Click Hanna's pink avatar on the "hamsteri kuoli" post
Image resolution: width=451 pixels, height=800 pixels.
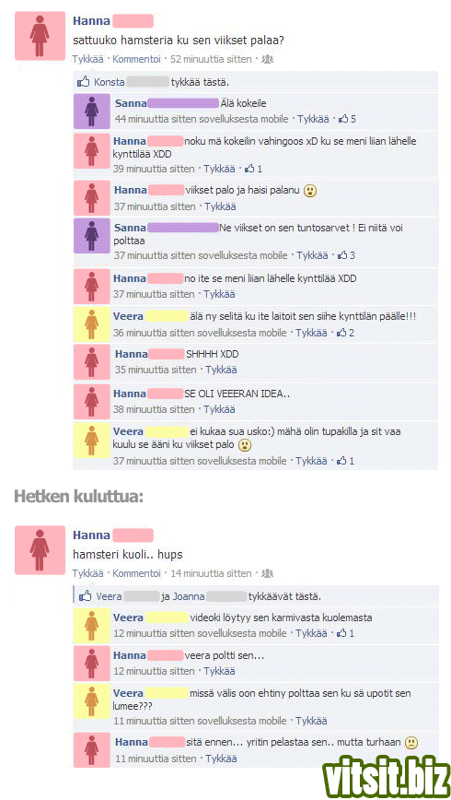point(40,550)
